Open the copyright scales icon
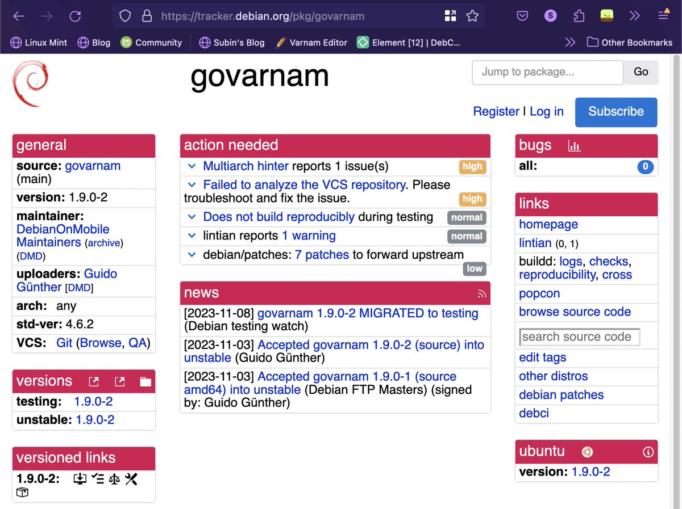Image resolution: width=682 pixels, height=509 pixels. [x=114, y=479]
